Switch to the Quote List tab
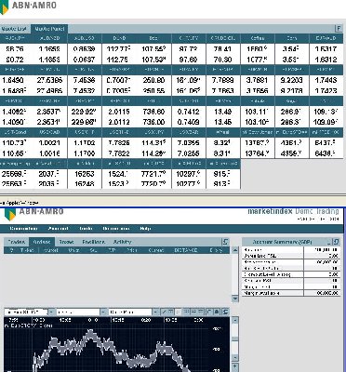The height and width of the screenshot is (372, 346). coord(15,29)
